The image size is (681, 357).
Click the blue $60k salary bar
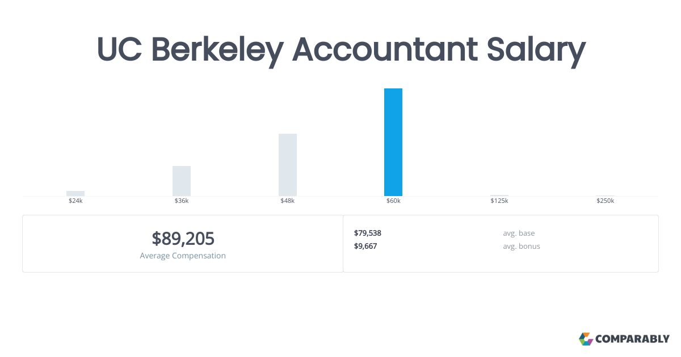pos(393,142)
